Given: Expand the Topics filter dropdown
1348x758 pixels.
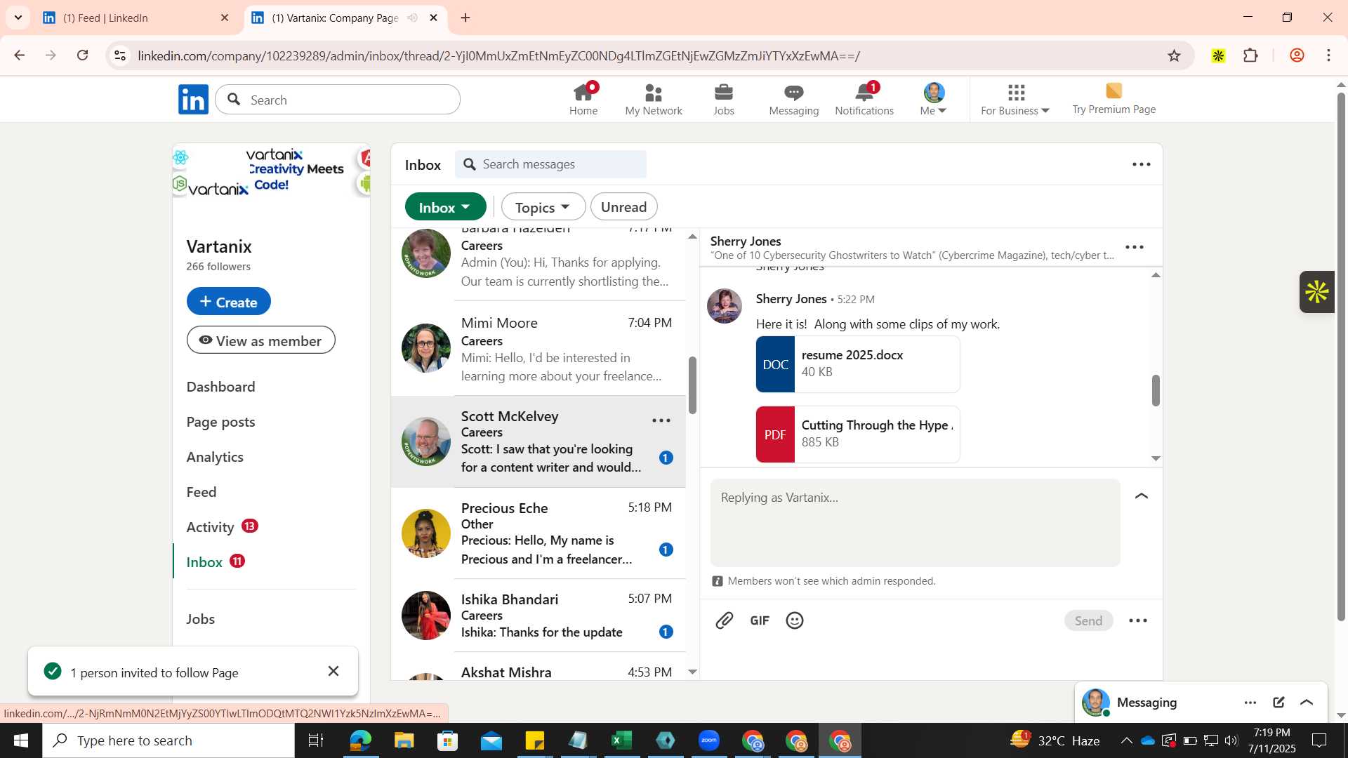Looking at the screenshot, I should pyautogui.click(x=543, y=207).
